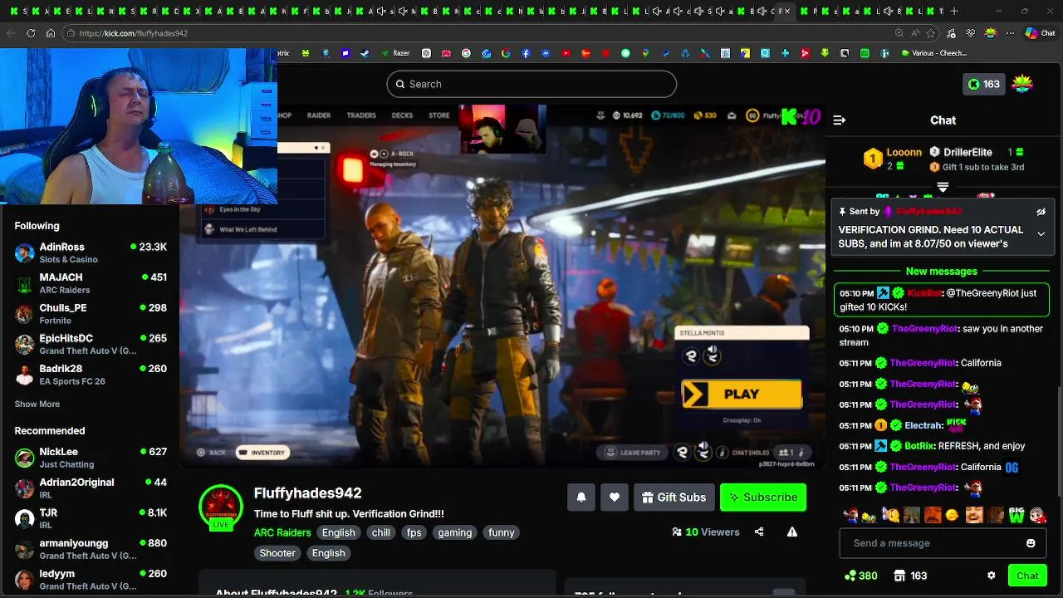Insert the BIG W emote
This screenshot has height=598, width=1063.
click(1016, 515)
